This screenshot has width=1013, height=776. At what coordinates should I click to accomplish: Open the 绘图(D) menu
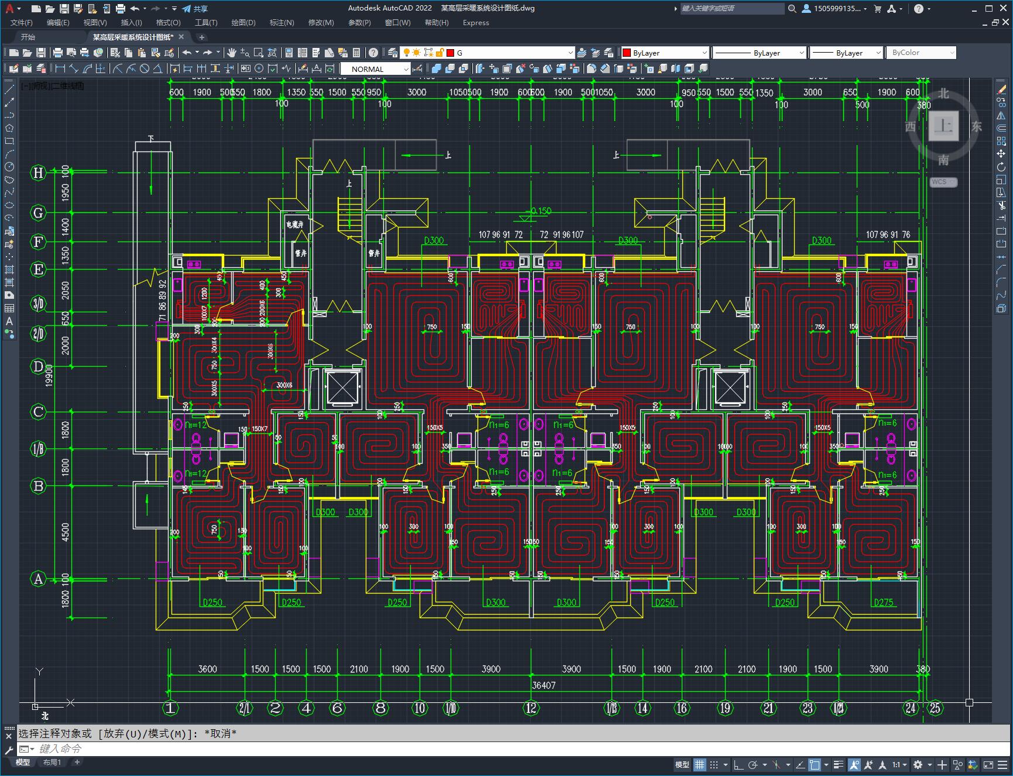click(243, 23)
